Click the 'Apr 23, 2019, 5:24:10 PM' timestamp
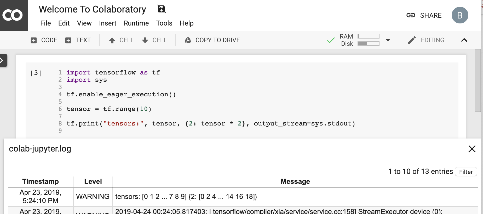The height and width of the screenshot is (214, 483). tap(41, 197)
